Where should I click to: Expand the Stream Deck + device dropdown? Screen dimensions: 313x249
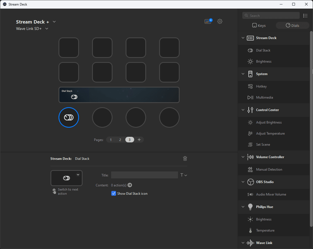54,22
